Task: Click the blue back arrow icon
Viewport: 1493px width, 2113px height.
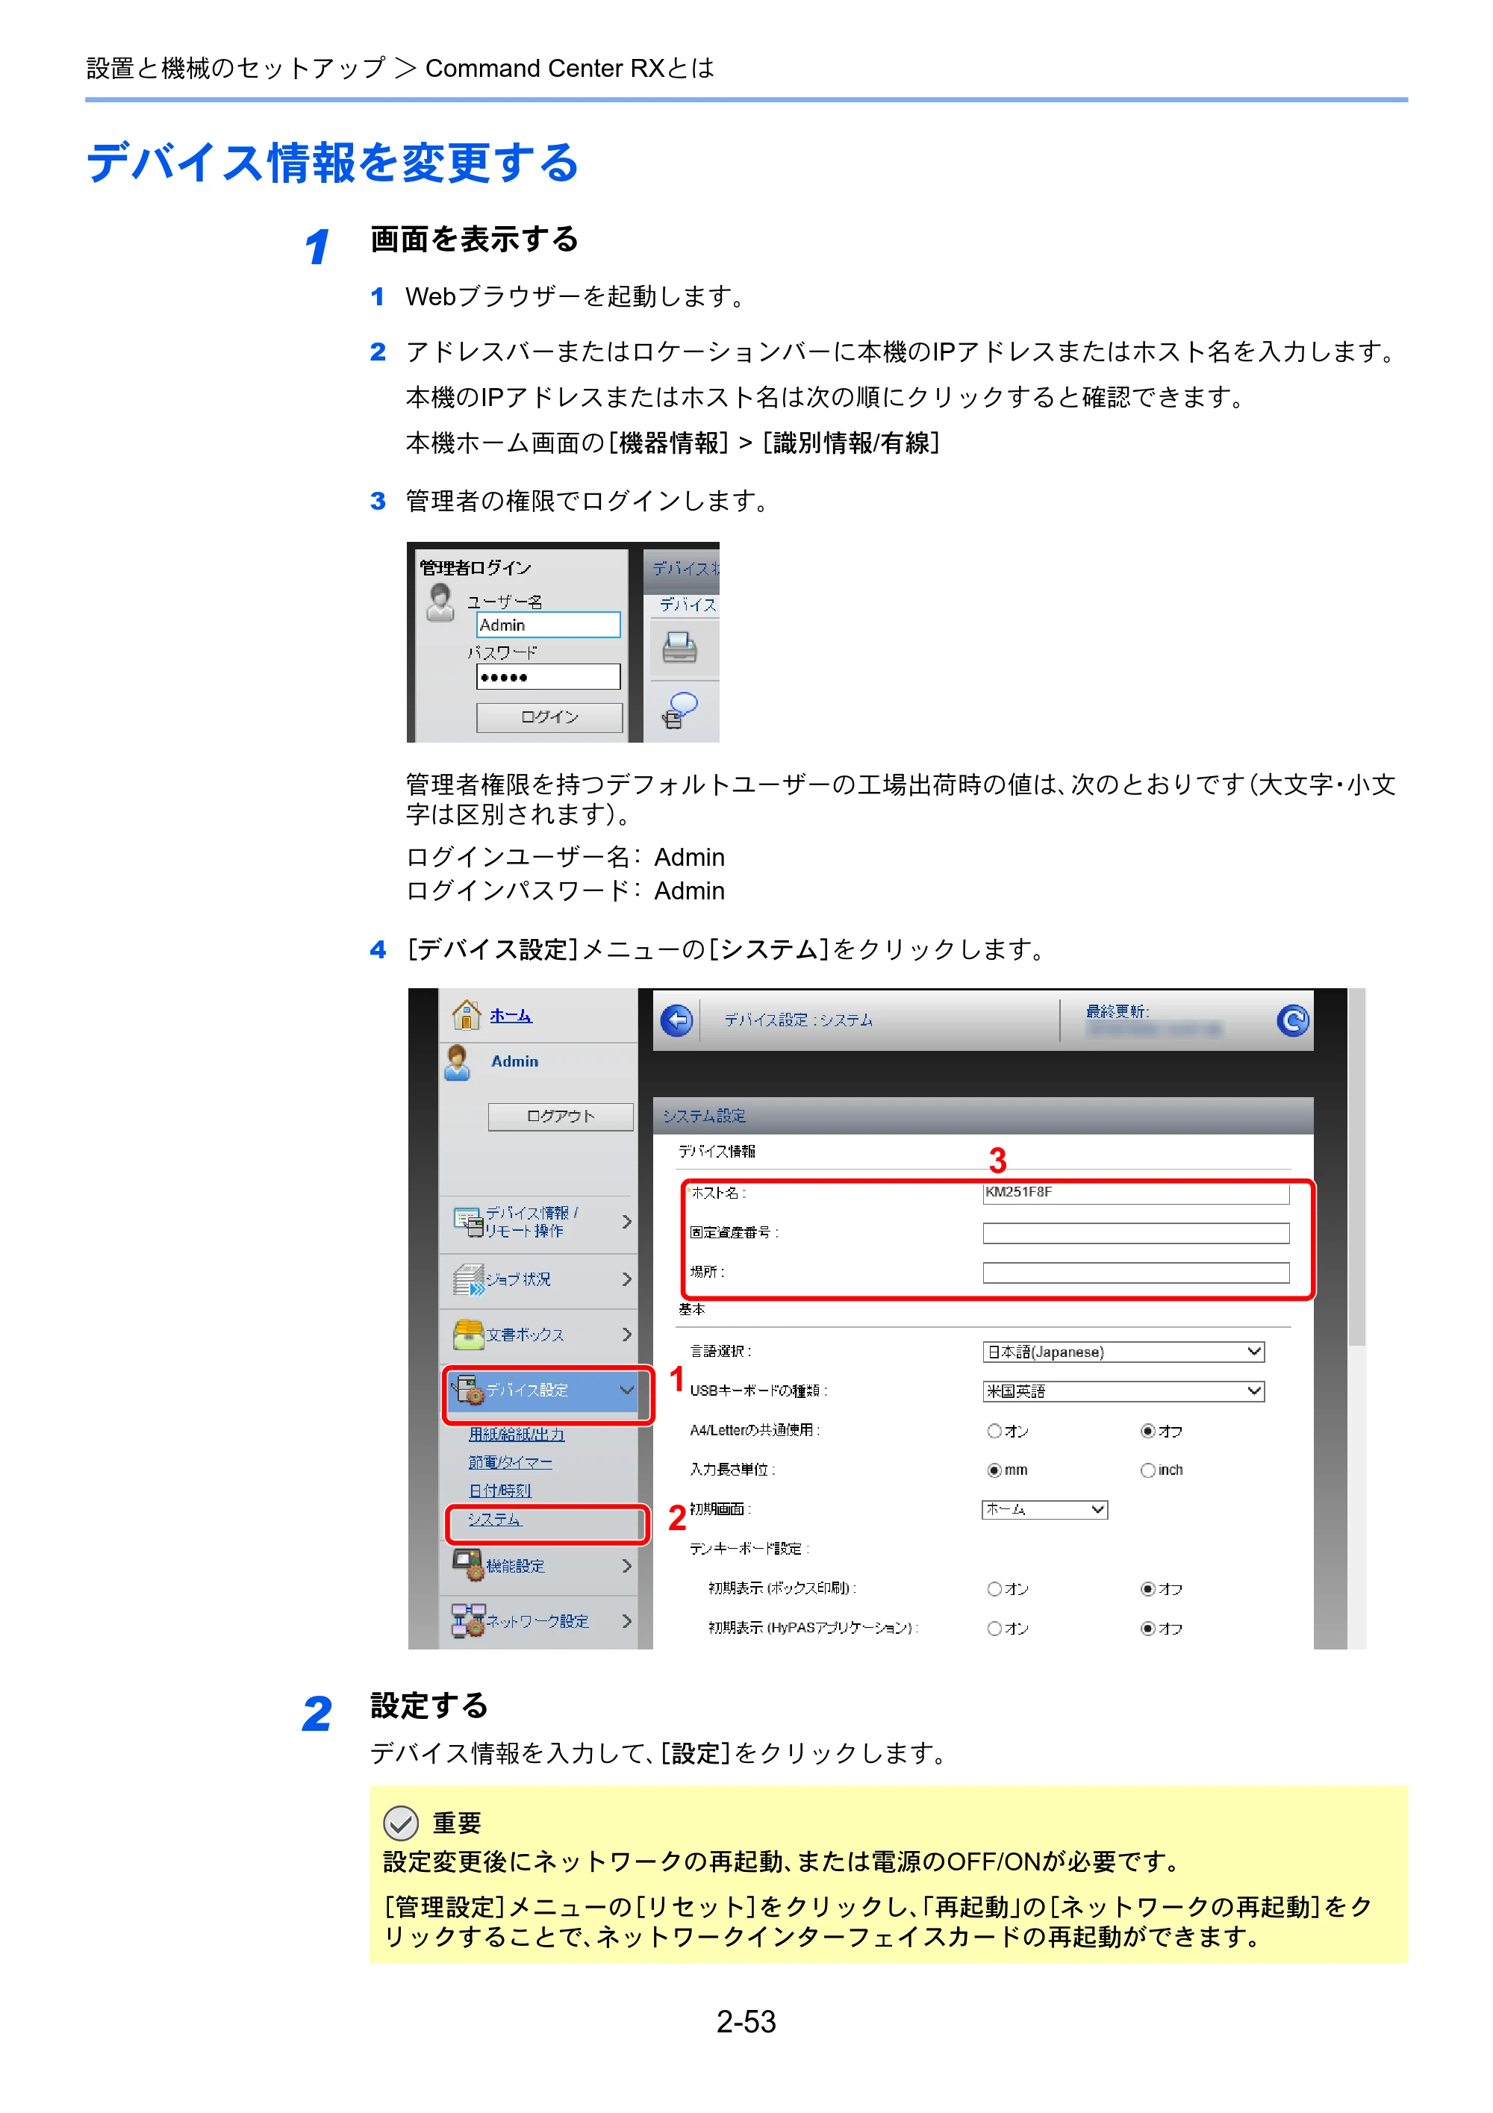Action: pyautogui.click(x=676, y=1020)
